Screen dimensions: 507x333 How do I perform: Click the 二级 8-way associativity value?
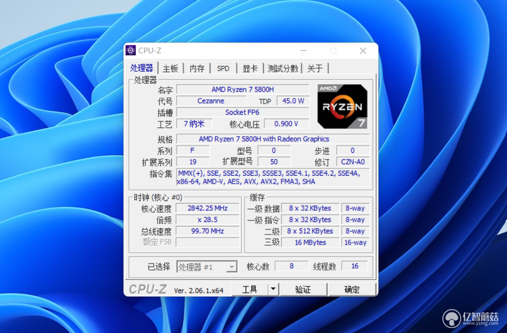pos(355,231)
